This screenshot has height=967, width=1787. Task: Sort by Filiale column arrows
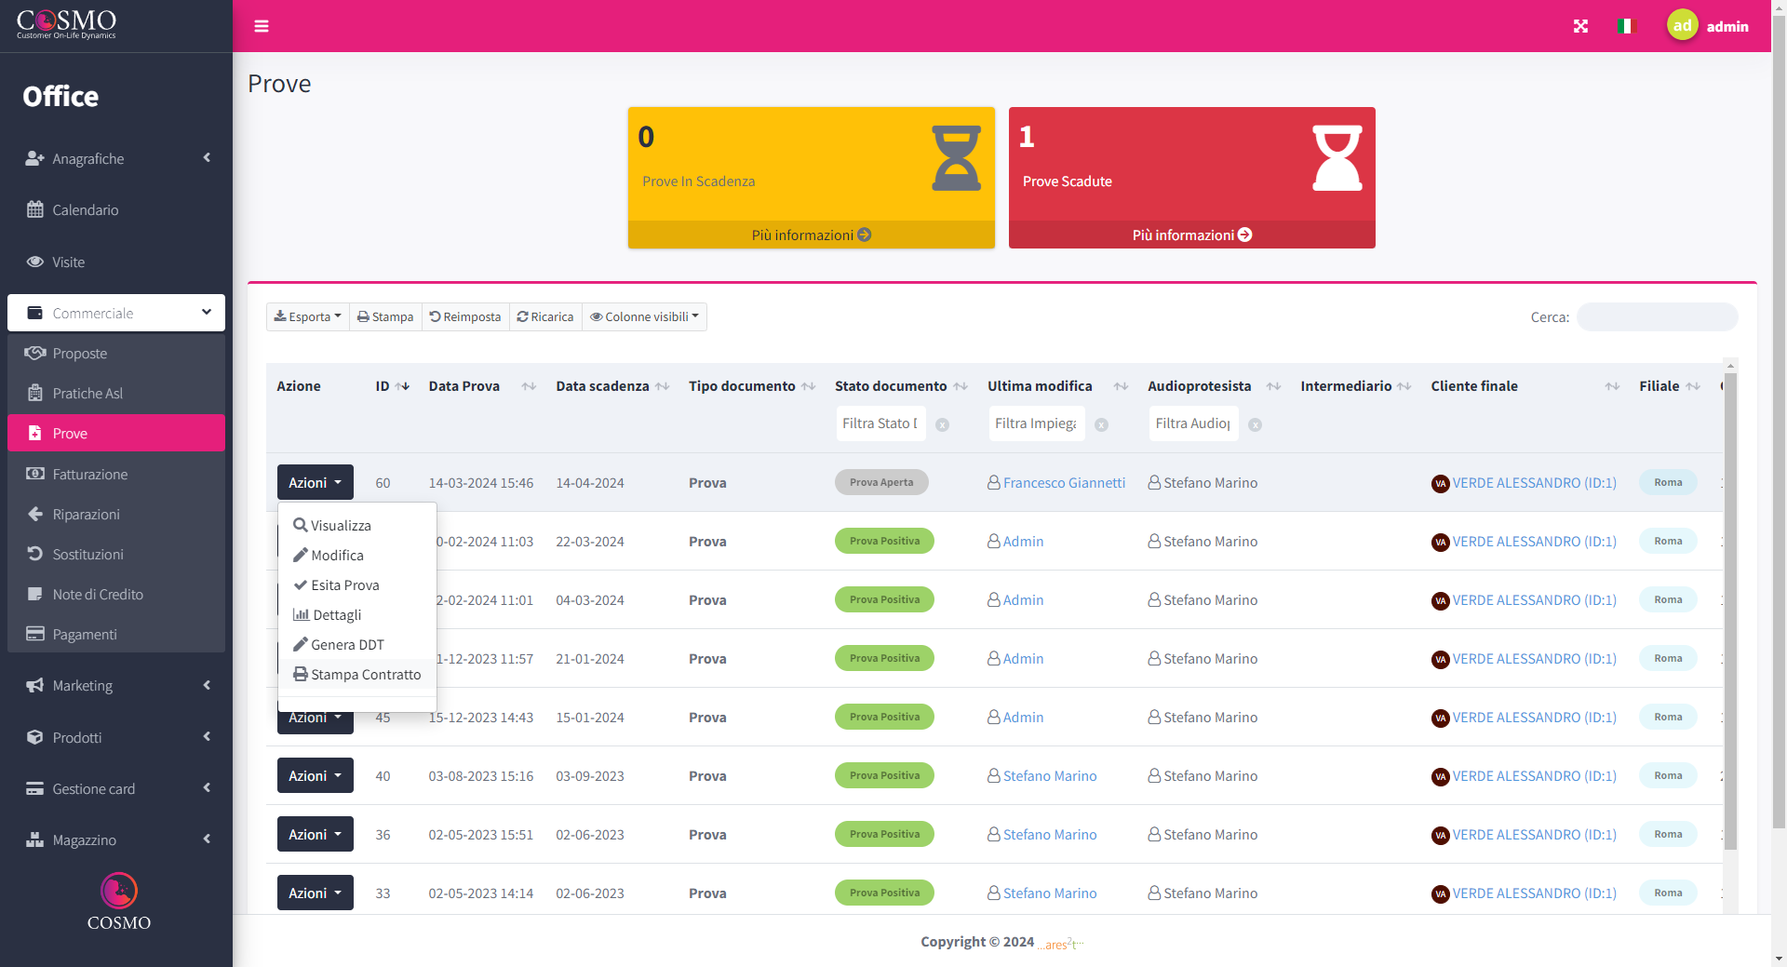[x=1692, y=386]
